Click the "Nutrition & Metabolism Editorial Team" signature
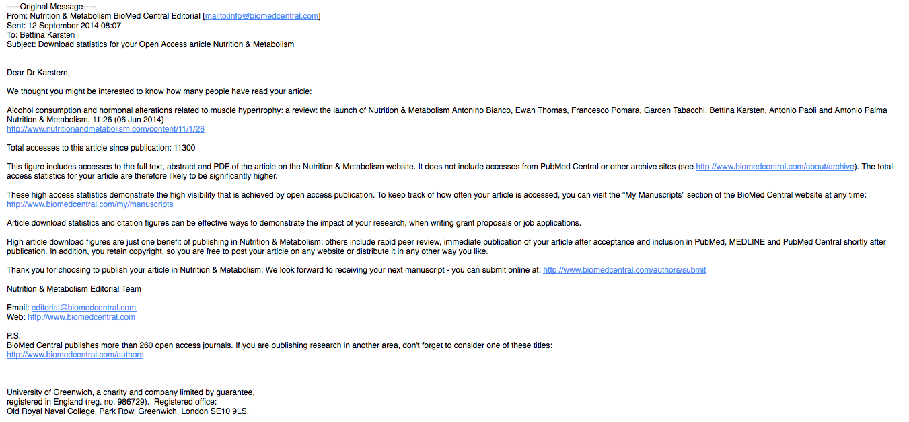 [x=74, y=289]
